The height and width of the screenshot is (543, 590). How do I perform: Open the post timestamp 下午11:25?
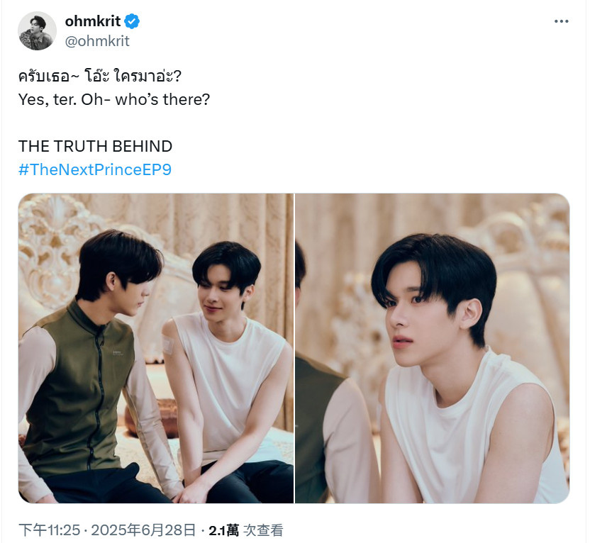click(x=50, y=530)
